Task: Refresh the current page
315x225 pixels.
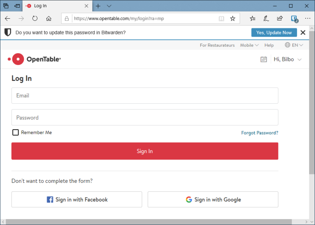Action: coord(35,18)
